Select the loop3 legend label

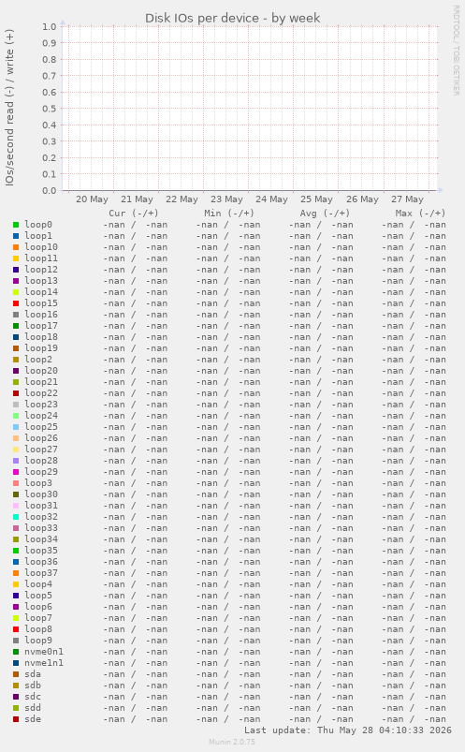[x=38, y=483]
